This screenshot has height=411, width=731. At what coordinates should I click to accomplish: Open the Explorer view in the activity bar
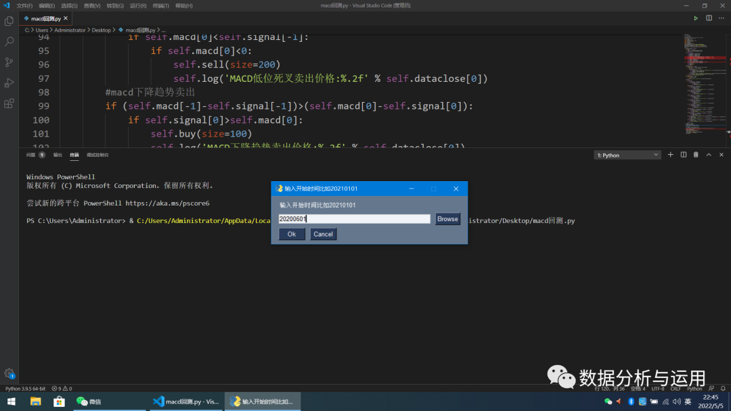(x=9, y=22)
